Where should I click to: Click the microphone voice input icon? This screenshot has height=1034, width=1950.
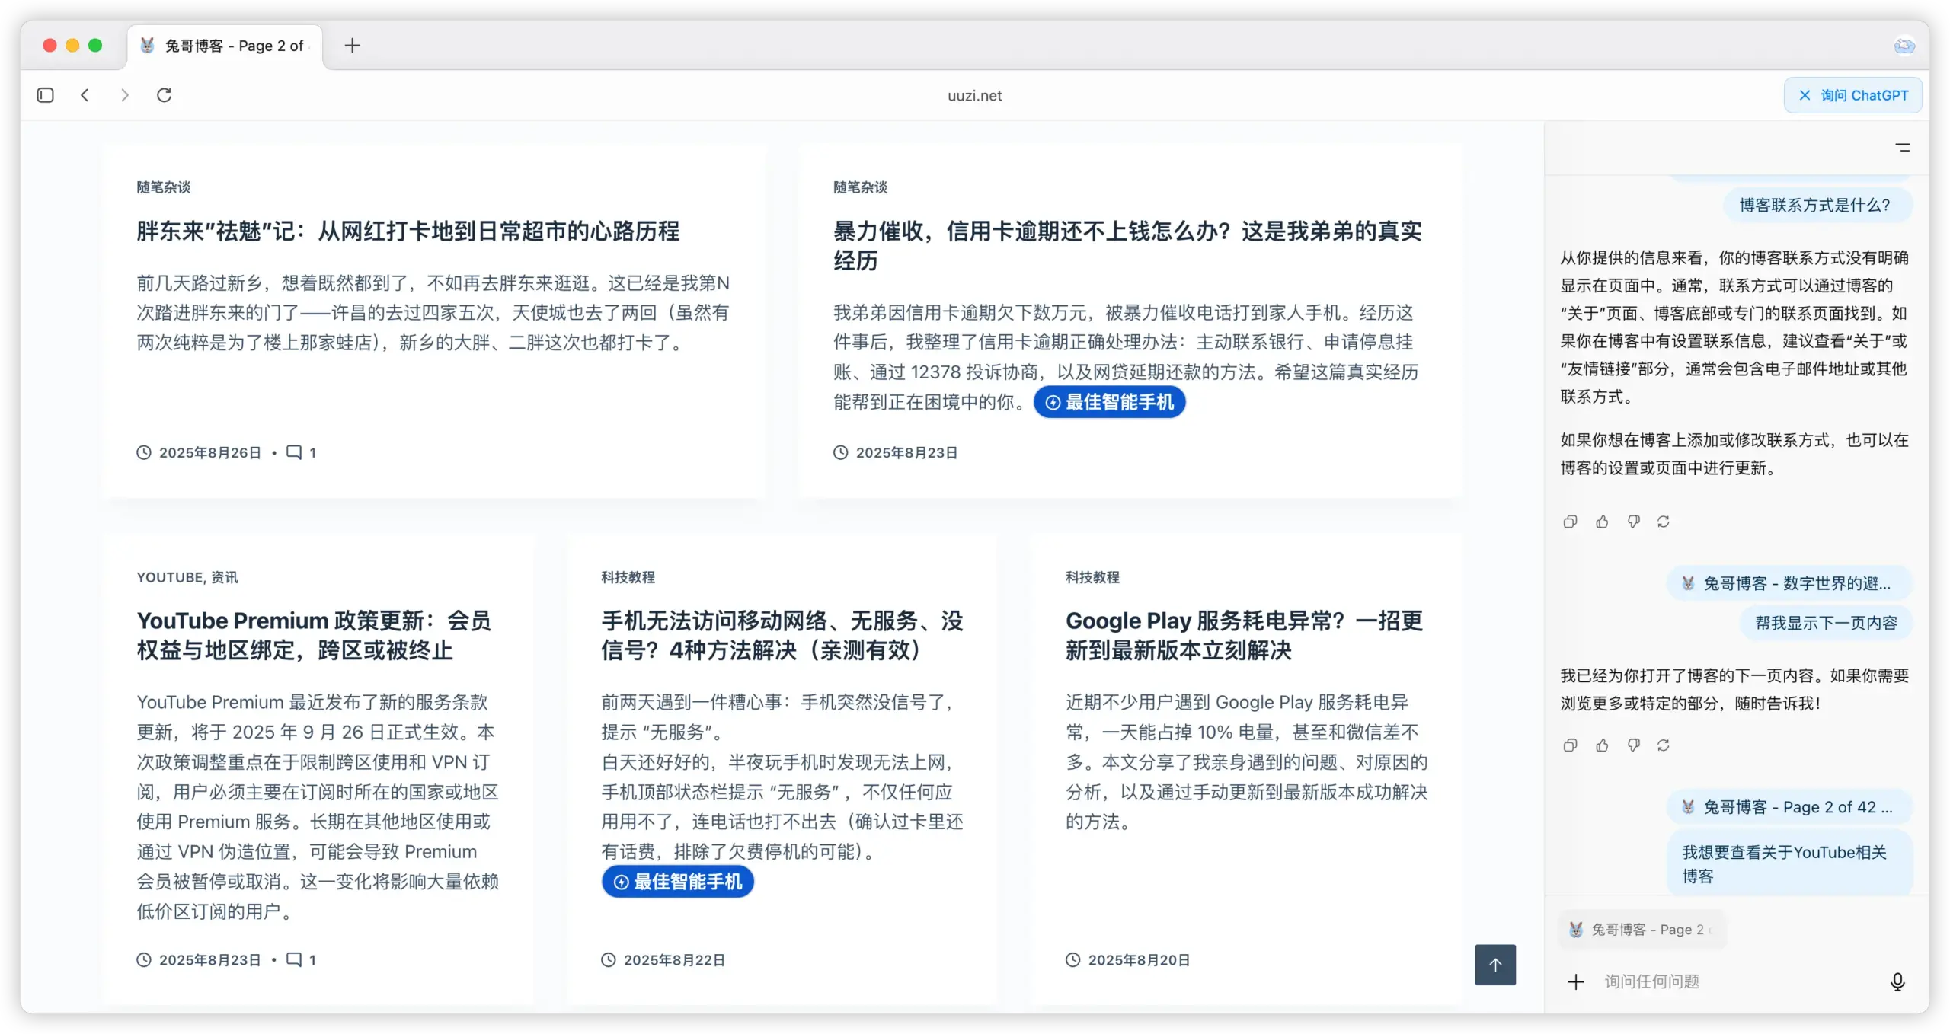(x=1897, y=981)
